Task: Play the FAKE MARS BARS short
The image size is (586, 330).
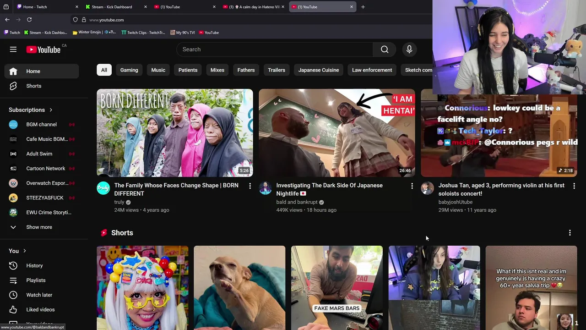Action: pos(337,288)
